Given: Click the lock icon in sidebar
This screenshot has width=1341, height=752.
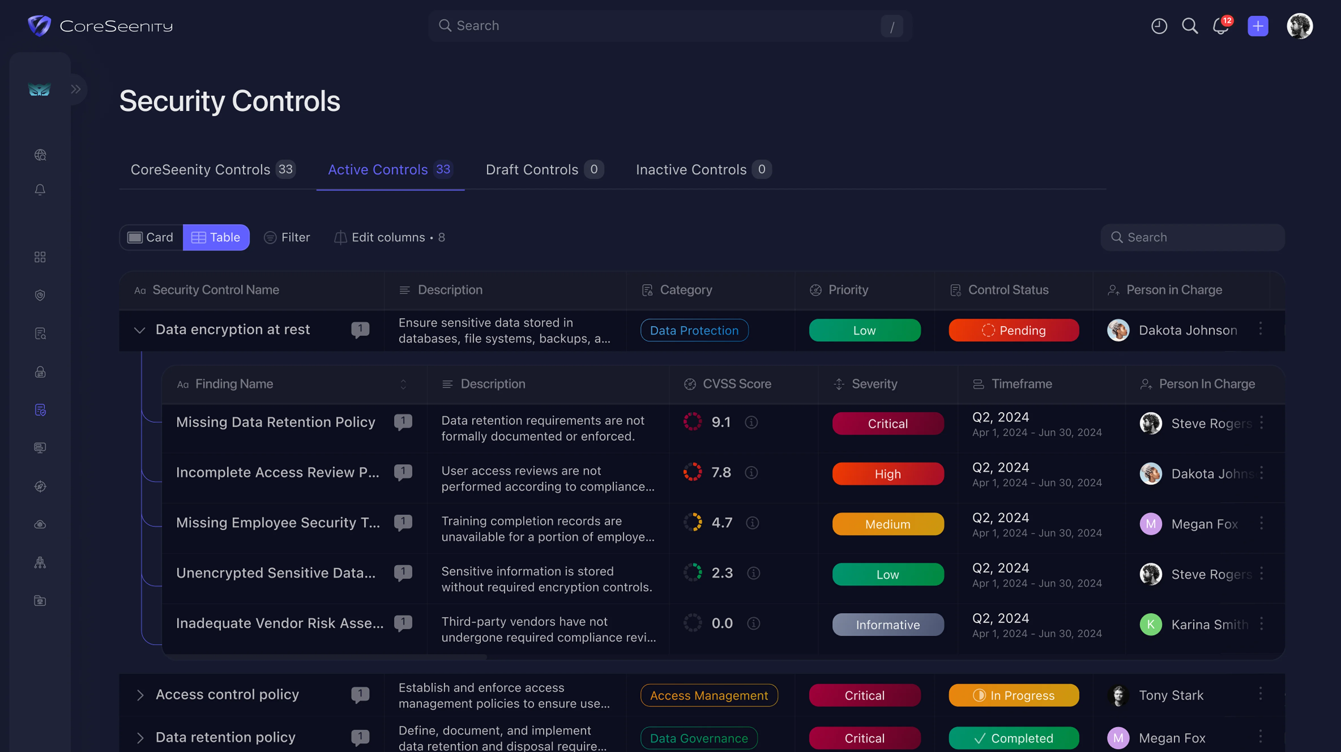Looking at the screenshot, I should (x=40, y=372).
